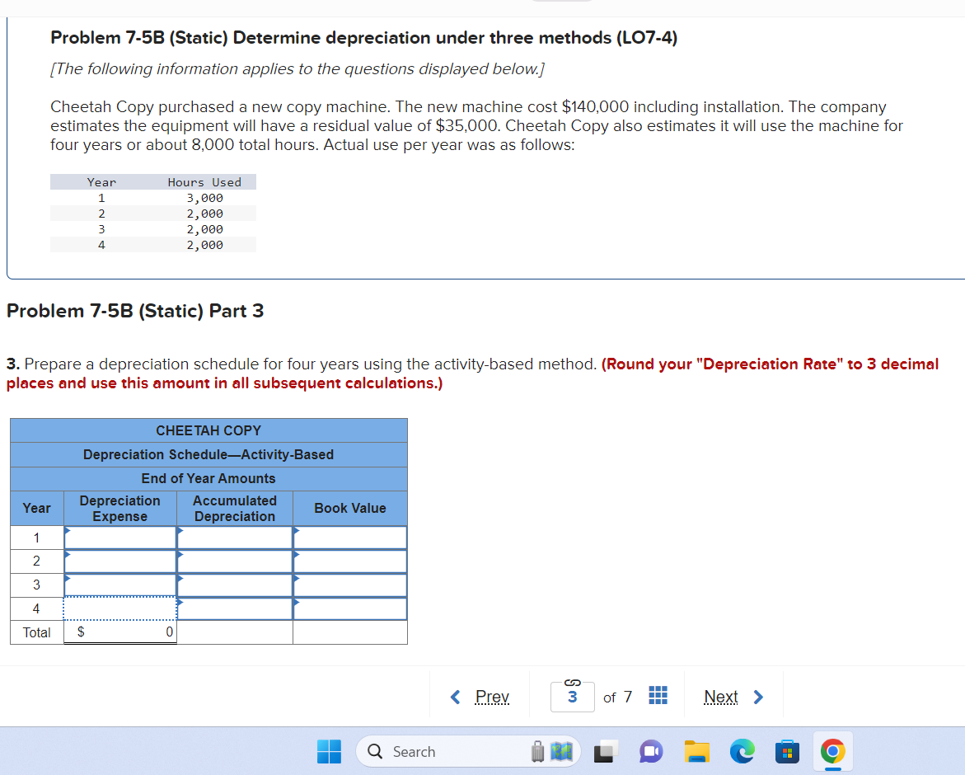
Task: Open Google Chrome from the taskbar
Action: tap(832, 751)
